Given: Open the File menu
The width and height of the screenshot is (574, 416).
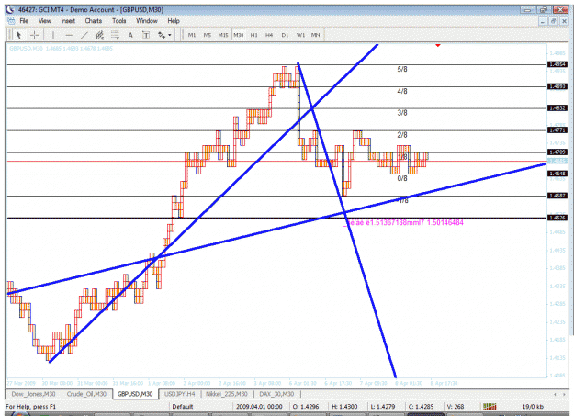Looking at the screenshot, I should [x=24, y=21].
